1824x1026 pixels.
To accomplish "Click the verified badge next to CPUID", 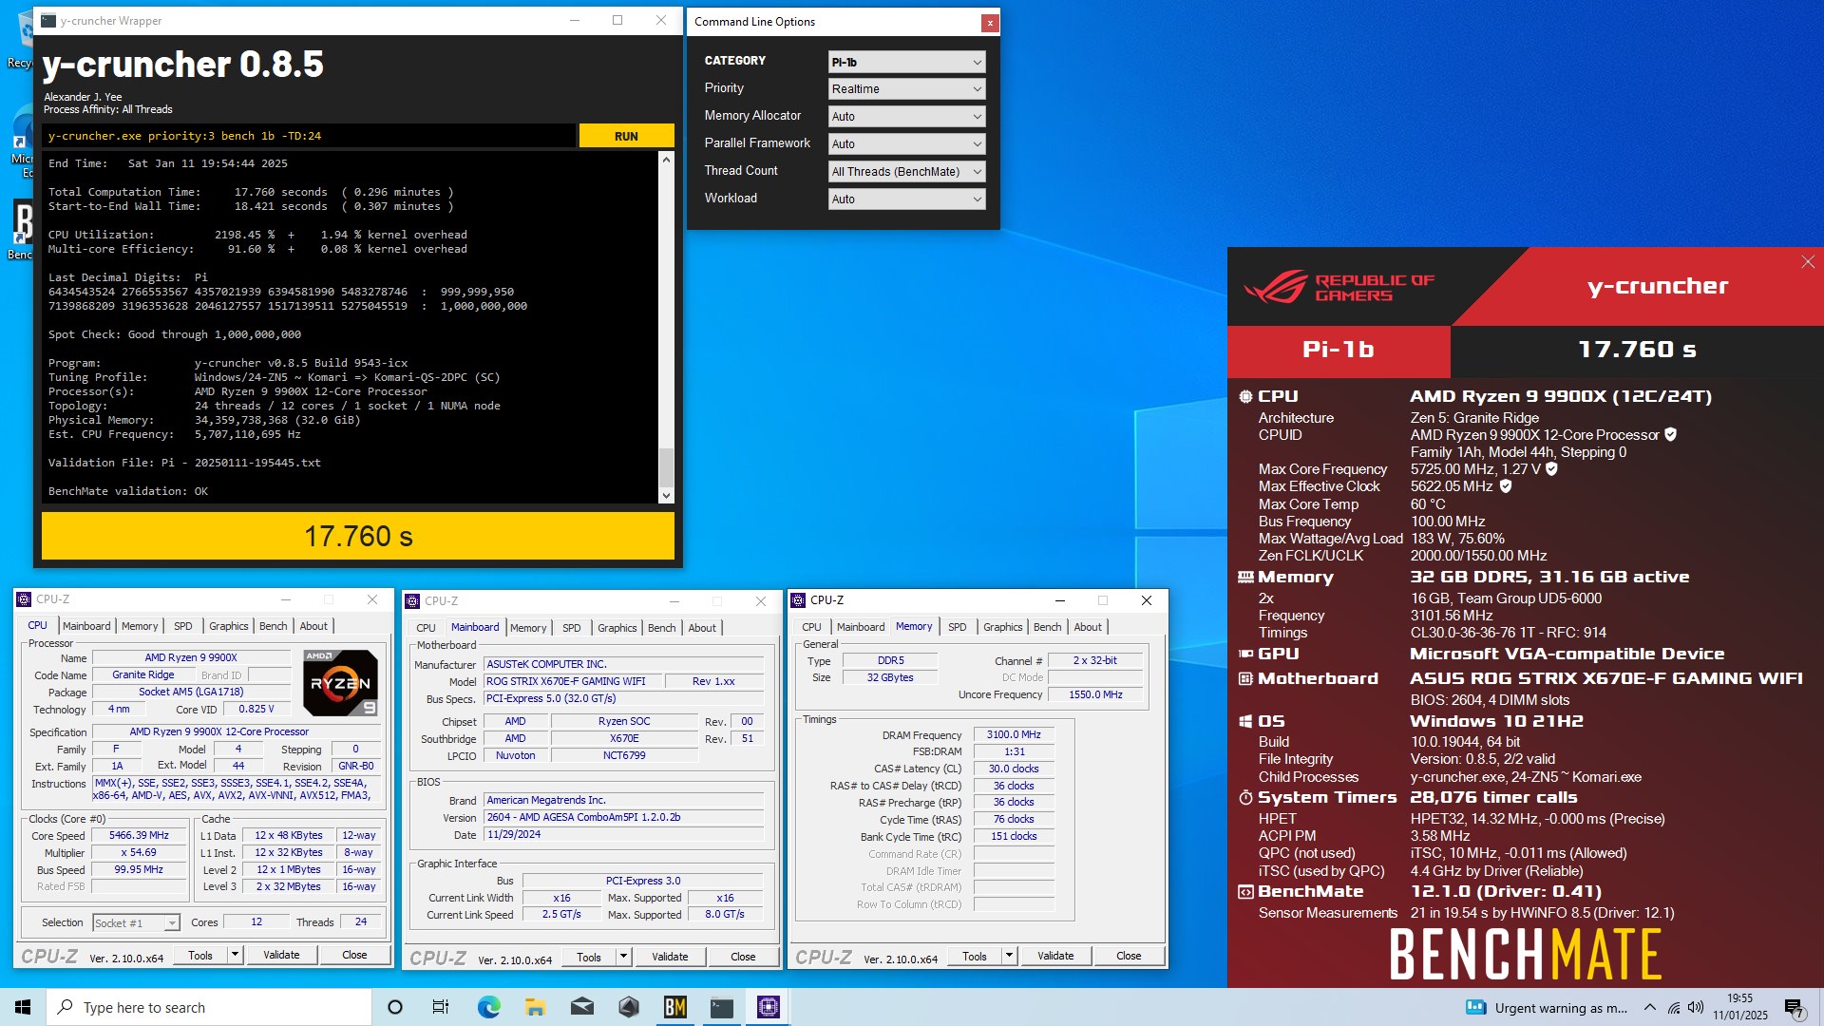I will click(1670, 434).
